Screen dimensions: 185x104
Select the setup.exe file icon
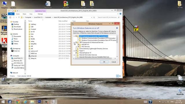tap(29, 56)
